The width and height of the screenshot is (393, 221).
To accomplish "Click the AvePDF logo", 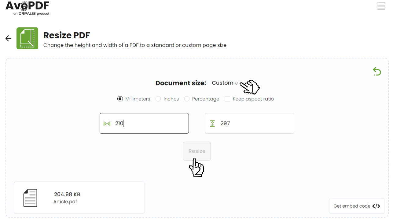I will click(27, 8).
